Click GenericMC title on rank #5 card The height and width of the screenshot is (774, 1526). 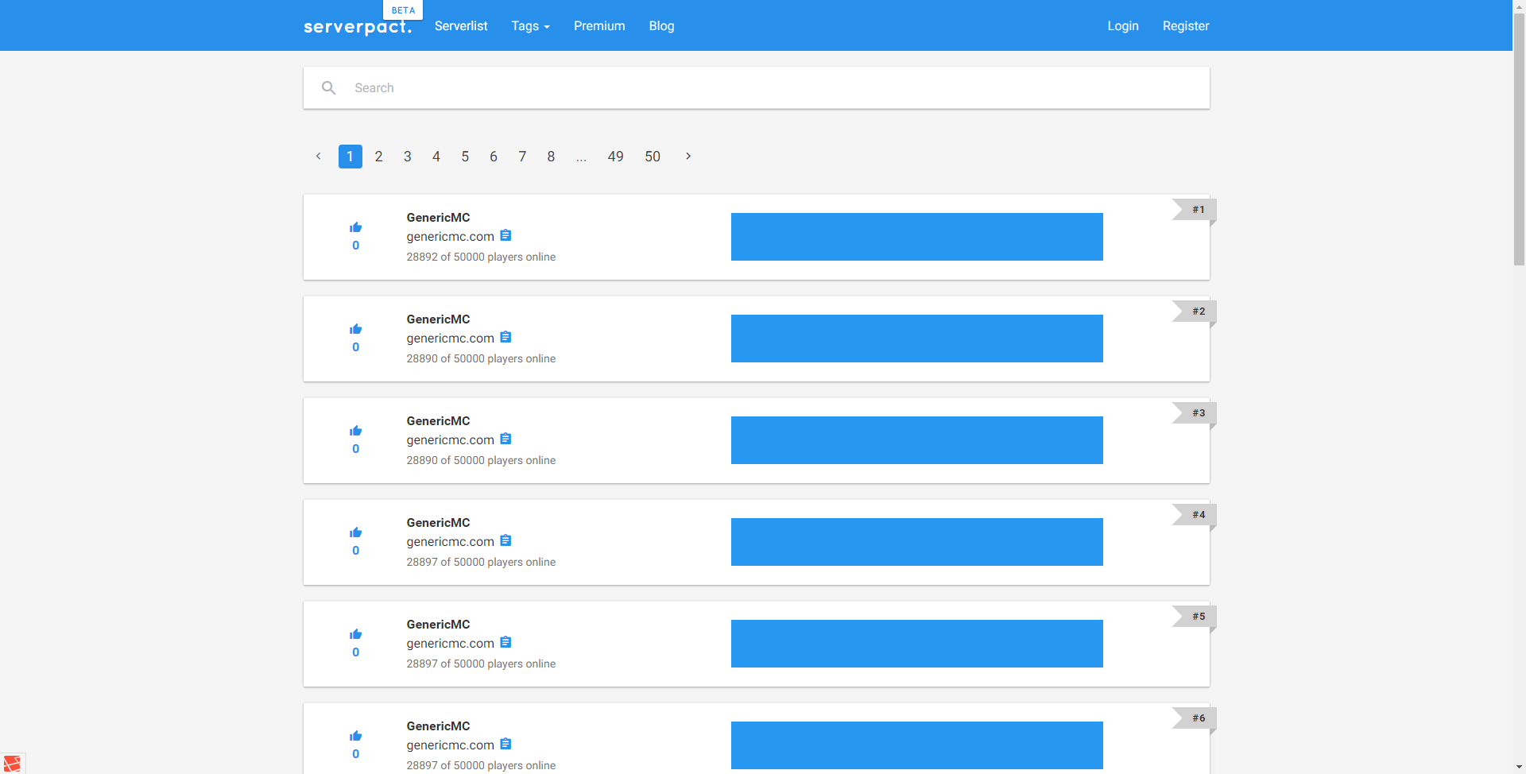pyautogui.click(x=438, y=625)
